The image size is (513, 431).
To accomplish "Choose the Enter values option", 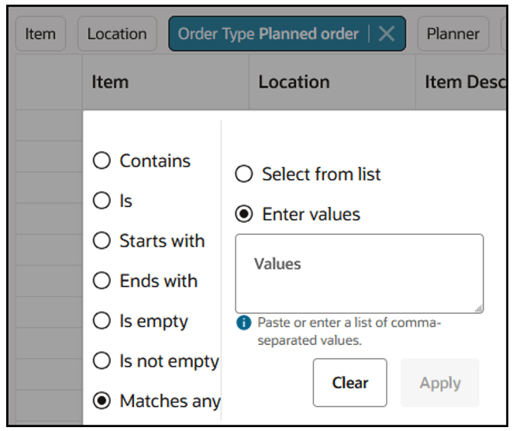I will 244,214.
